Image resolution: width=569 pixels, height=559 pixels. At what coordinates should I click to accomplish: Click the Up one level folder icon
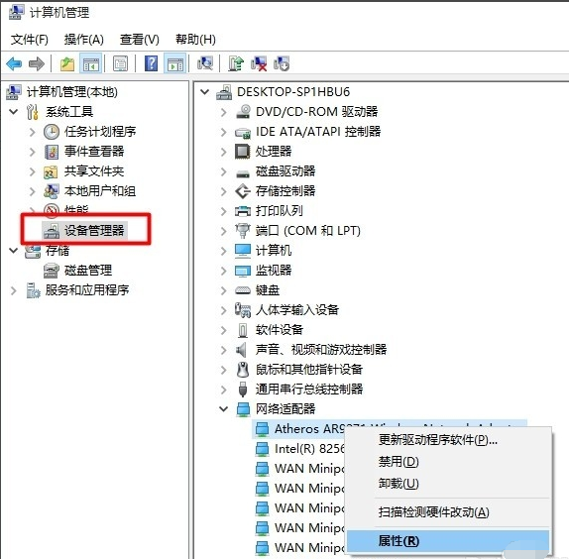[67, 64]
